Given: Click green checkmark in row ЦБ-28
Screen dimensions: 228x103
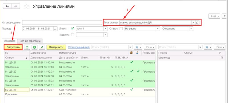Looking at the screenshot, I should click(132, 90).
